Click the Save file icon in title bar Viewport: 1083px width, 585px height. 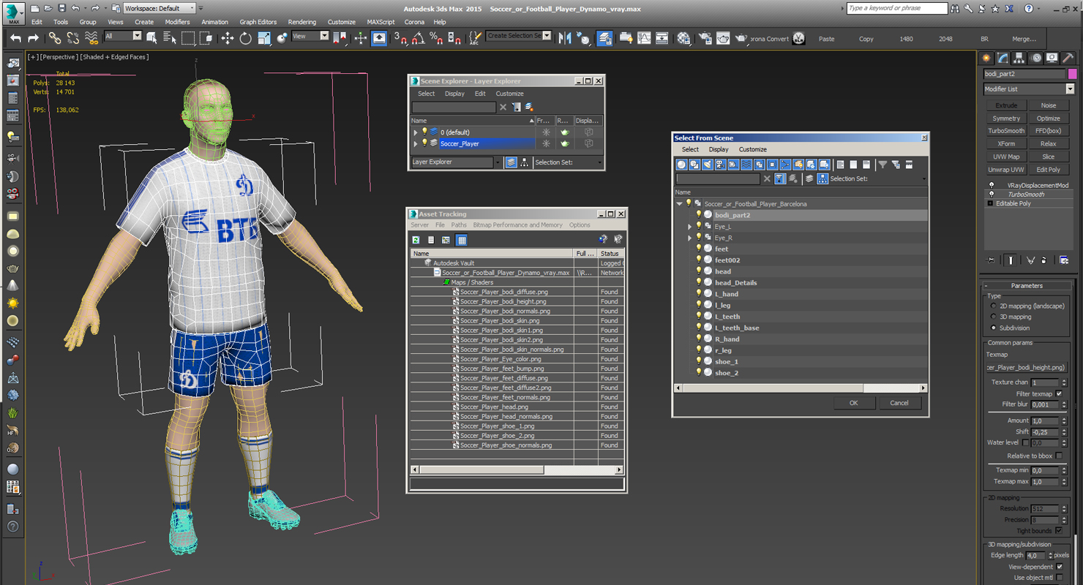61,8
